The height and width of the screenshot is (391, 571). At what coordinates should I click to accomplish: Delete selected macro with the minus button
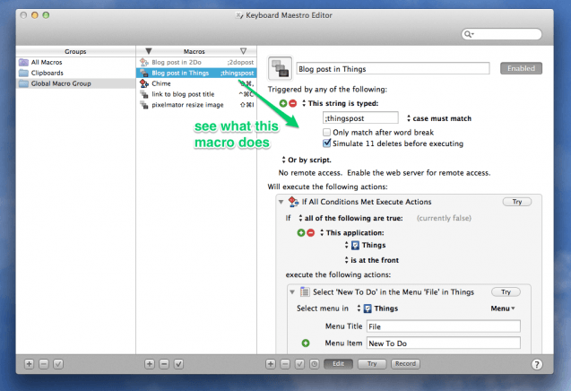(164, 364)
